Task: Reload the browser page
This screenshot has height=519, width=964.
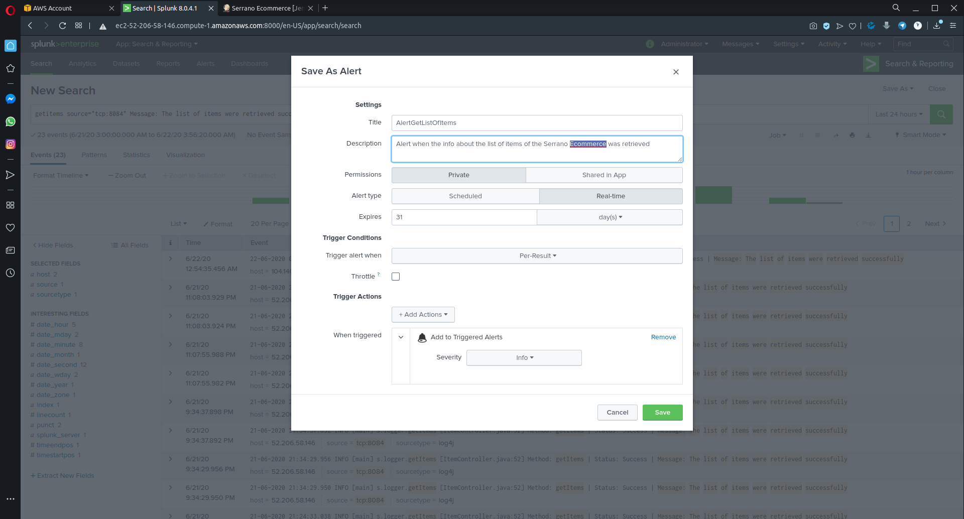Action: (x=62, y=26)
